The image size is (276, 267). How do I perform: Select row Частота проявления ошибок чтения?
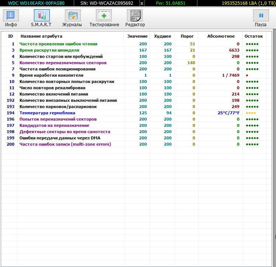134,44
